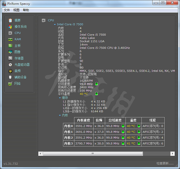
Task: Select the 辅助设备 mouse peripherals icon
Action: click(10, 77)
